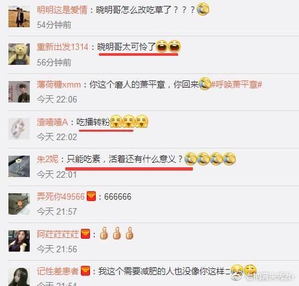Click red envelope badge beside 记性差患者
The height and width of the screenshot is (286, 299).
point(85,271)
